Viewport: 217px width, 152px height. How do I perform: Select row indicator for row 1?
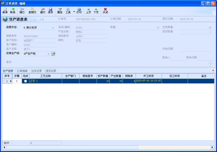point(7,81)
